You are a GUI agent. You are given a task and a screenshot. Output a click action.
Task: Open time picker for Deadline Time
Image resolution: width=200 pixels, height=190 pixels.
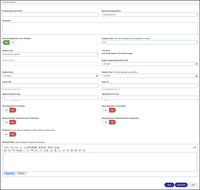coord(196,76)
